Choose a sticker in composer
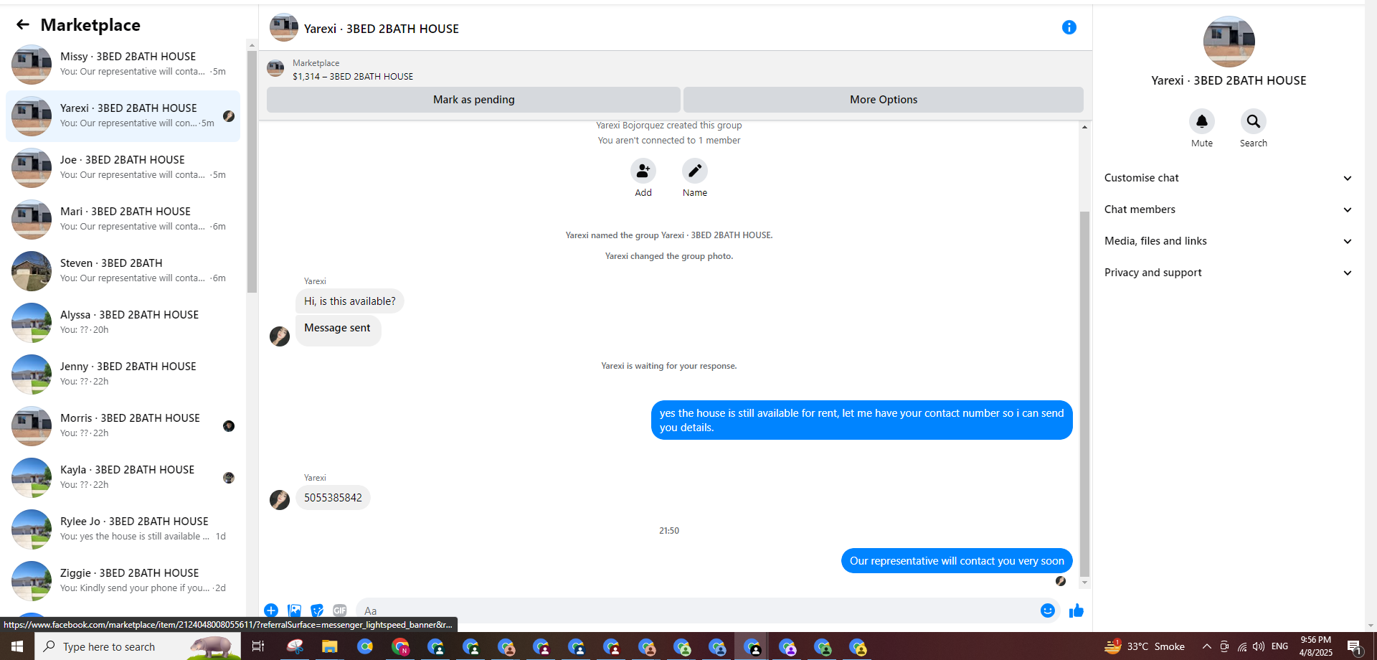 [x=317, y=610]
